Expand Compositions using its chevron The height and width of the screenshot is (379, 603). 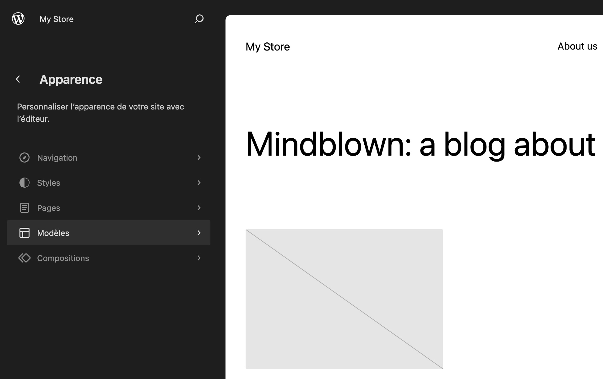pos(199,258)
